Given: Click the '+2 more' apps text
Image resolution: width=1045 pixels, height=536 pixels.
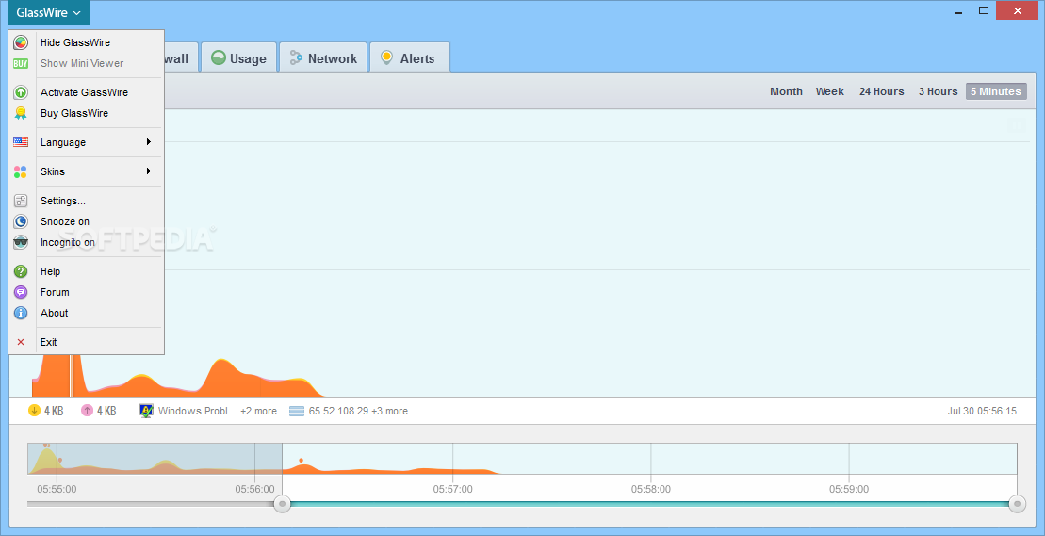Looking at the screenshot, I should click(x=258, y=412).
